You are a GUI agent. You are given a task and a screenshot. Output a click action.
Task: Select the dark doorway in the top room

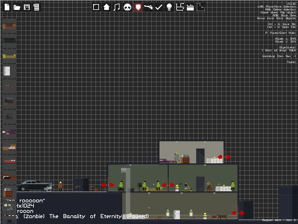(200, 156)
